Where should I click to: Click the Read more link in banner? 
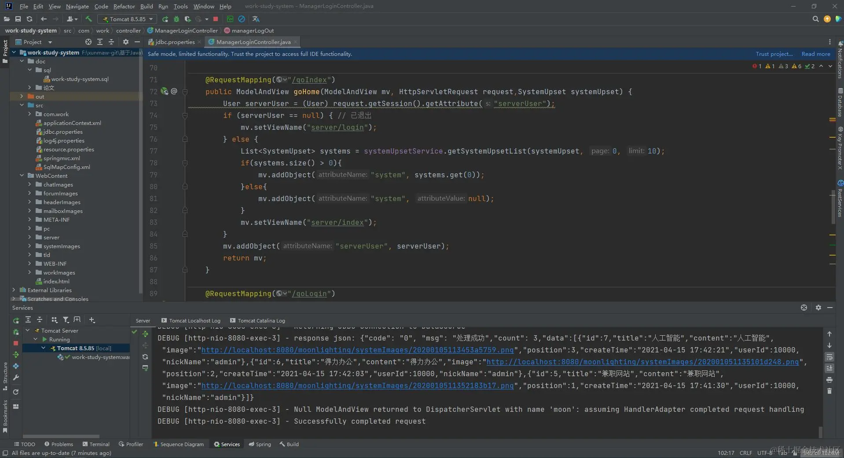[x=816, y=54]
